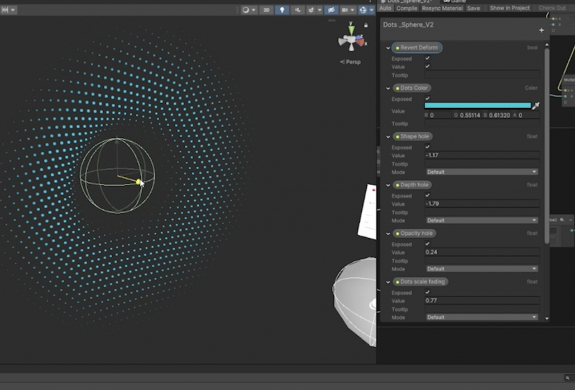Image resolution: width=575 pixels, height=390 pixels.
Task: Toggle scene lighting lightbulb icon
Action: [282, 10]
